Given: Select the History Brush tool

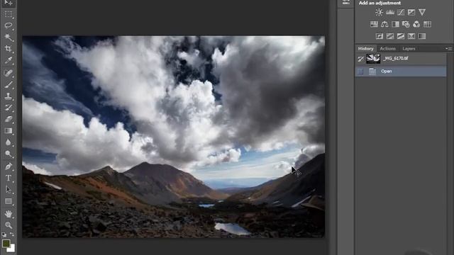Looking at the screenshot, I should coord(8,108).
